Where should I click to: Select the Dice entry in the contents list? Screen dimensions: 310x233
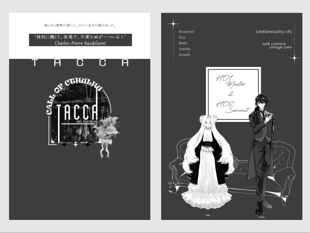[182, 37]
